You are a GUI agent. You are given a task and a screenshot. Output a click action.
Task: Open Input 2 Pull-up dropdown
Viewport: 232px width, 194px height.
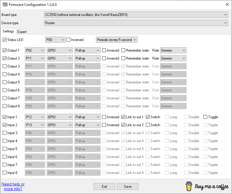87,125
